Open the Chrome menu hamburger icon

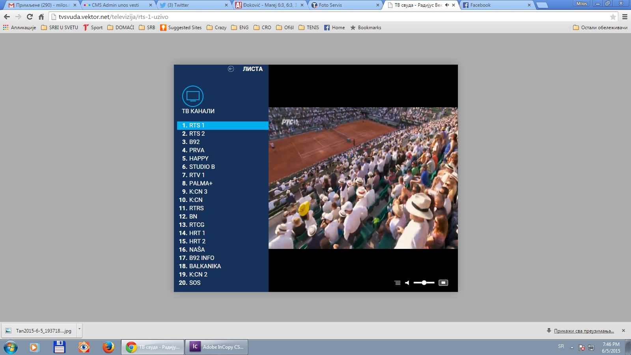pos(625,17)
